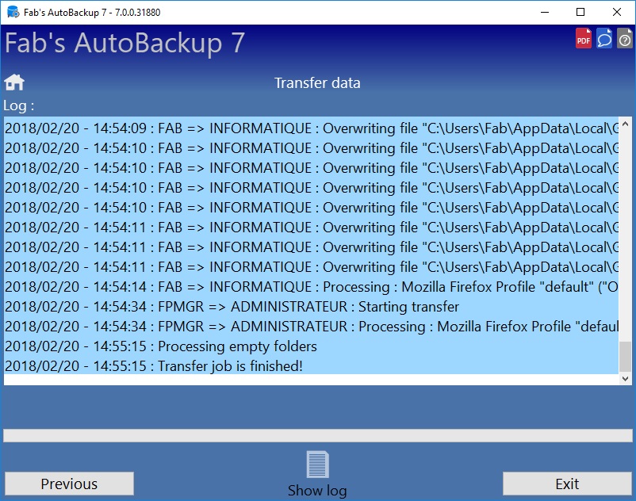This screenshot has width=636, height=501.
Task: Select the "Transfer job is finished!" log line
Action: (311, 366)
